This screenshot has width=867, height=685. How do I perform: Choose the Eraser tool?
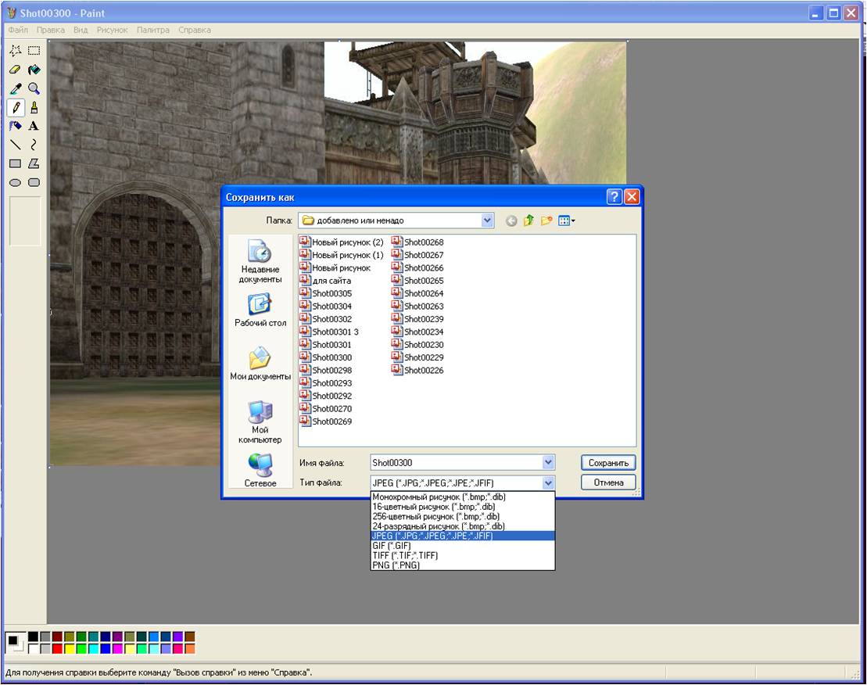point(16,70)
